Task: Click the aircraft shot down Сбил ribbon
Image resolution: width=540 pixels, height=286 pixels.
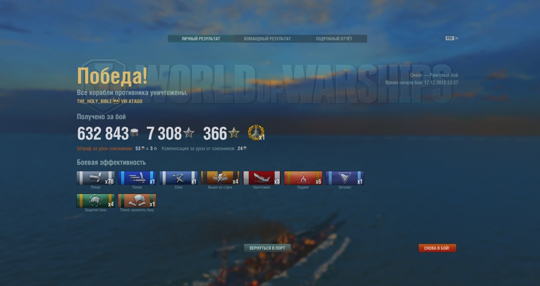Action: (179, 178)
